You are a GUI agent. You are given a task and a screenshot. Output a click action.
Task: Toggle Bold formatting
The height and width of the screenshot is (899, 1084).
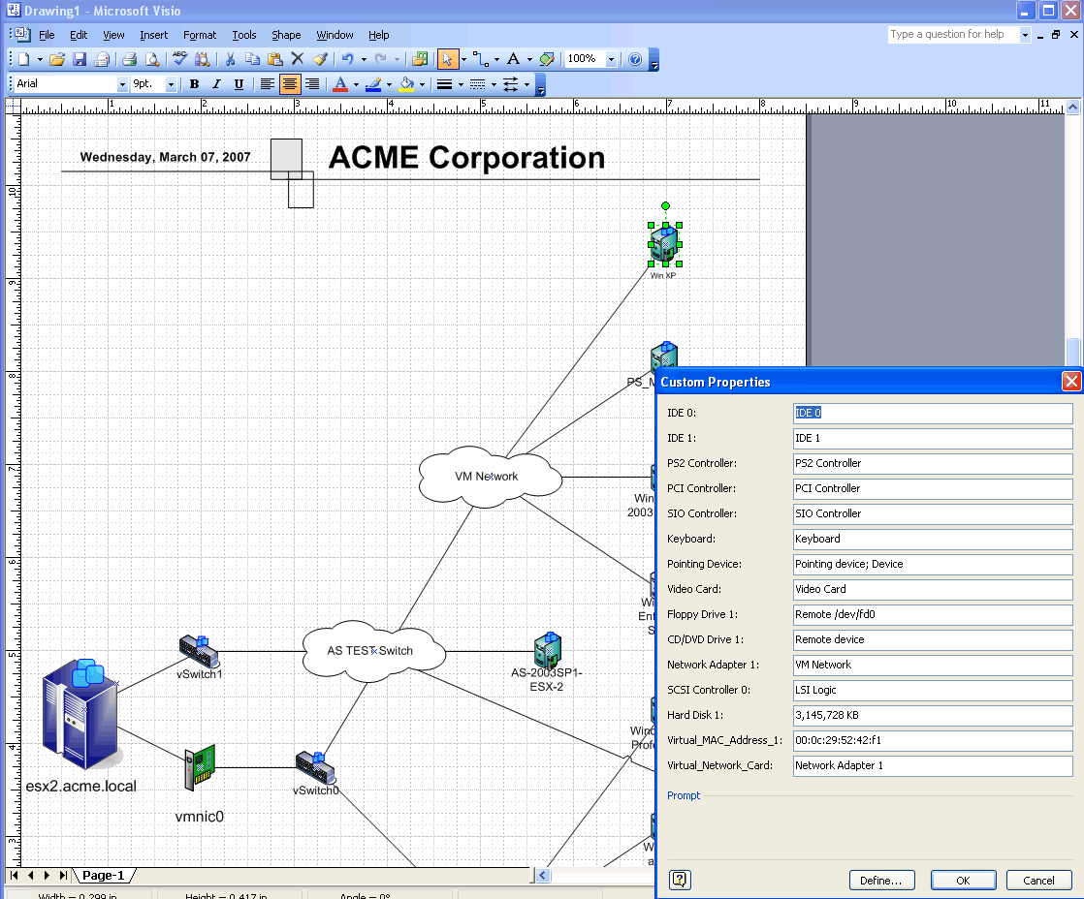pyautogui.click(x=194, y=84)
